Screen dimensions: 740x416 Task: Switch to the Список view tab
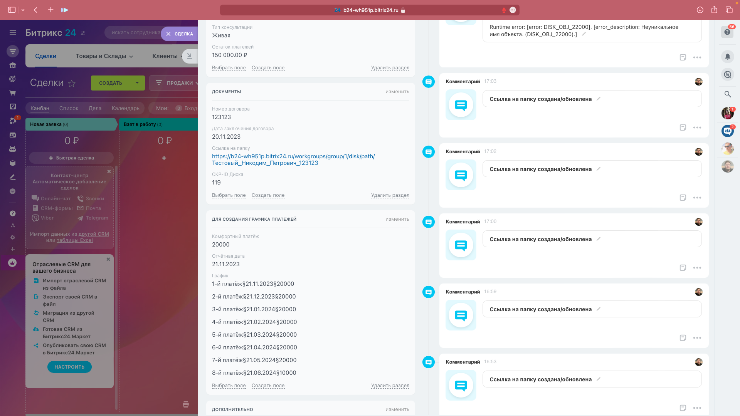coord(69,108)
